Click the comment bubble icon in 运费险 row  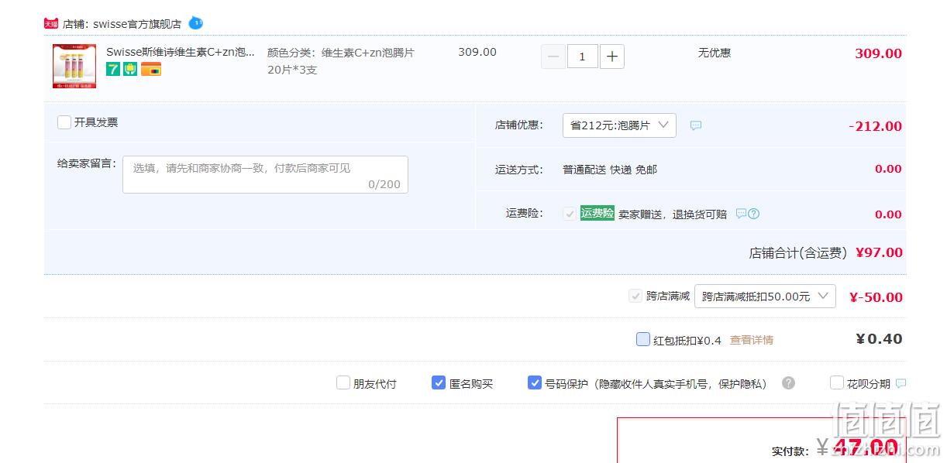tap(741, 214)
